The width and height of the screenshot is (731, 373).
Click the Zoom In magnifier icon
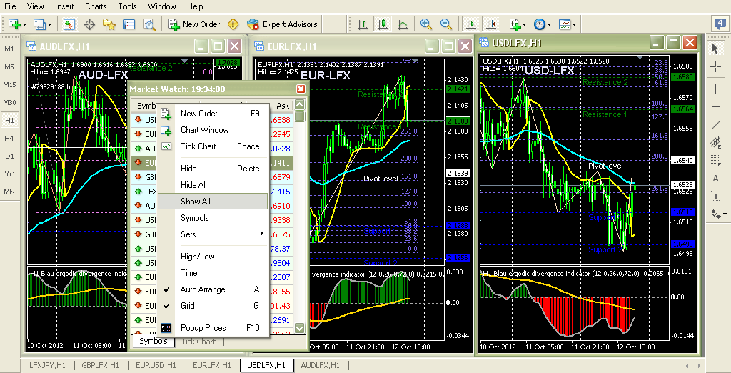pyautogui.click(x=425, y=24)
